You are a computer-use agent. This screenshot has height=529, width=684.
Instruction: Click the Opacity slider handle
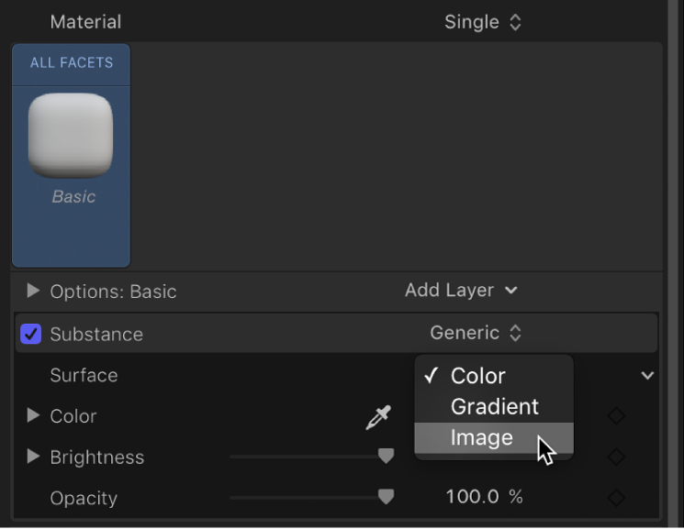pyautogui.click(x=387, y=497)
